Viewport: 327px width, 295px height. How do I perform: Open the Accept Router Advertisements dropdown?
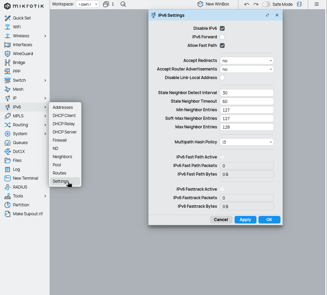247,69
